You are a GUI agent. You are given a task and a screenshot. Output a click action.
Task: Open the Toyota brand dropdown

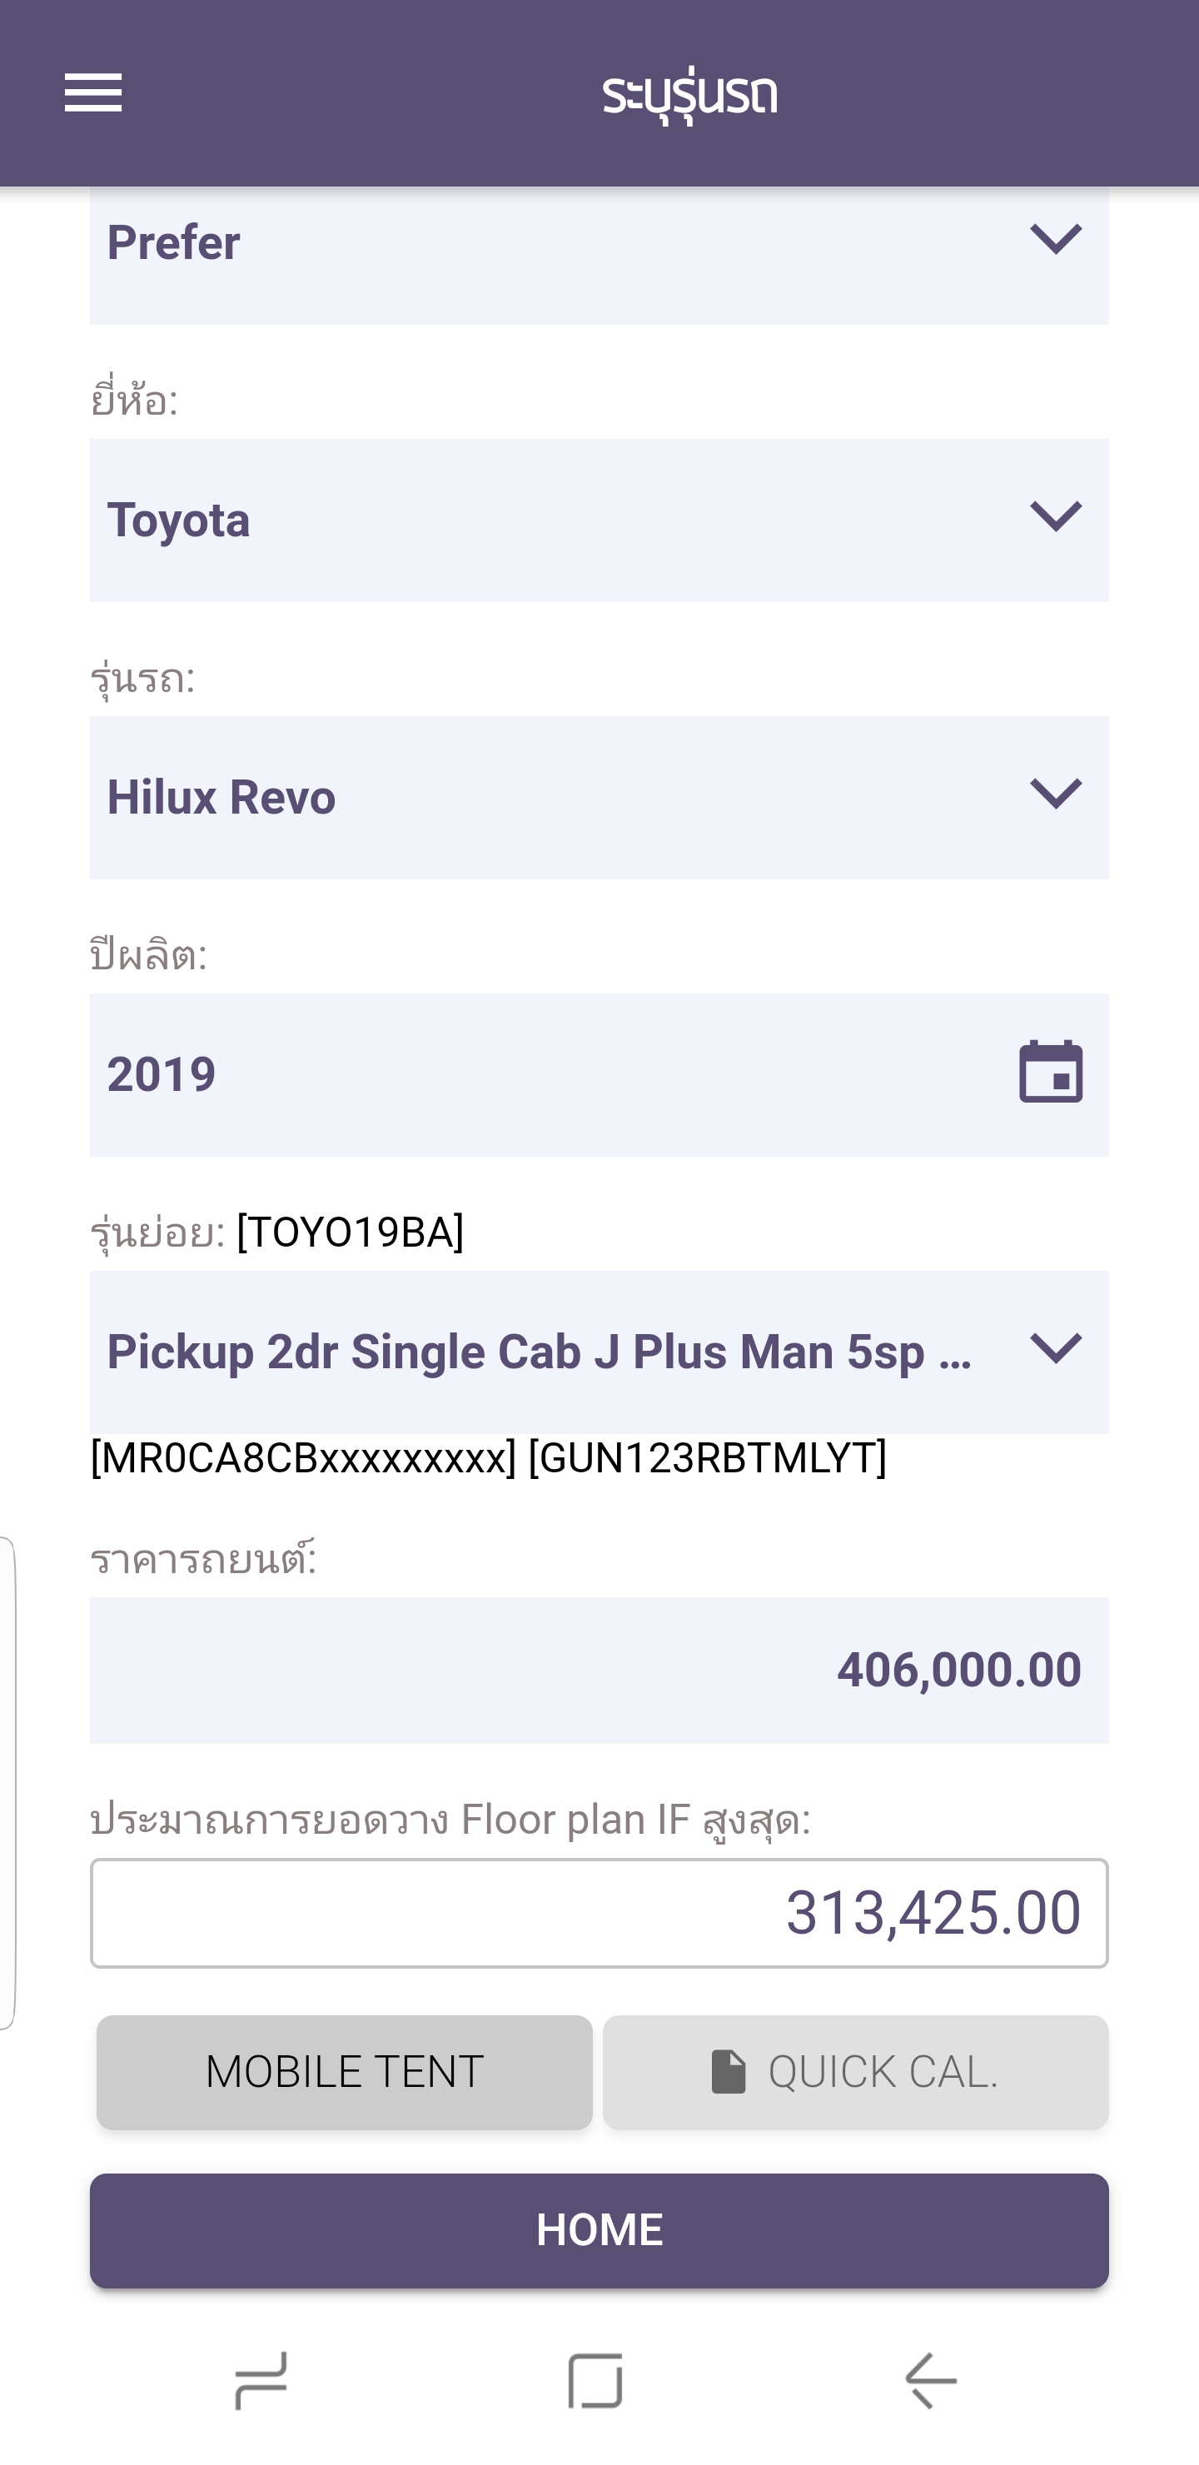coord(599,520)
